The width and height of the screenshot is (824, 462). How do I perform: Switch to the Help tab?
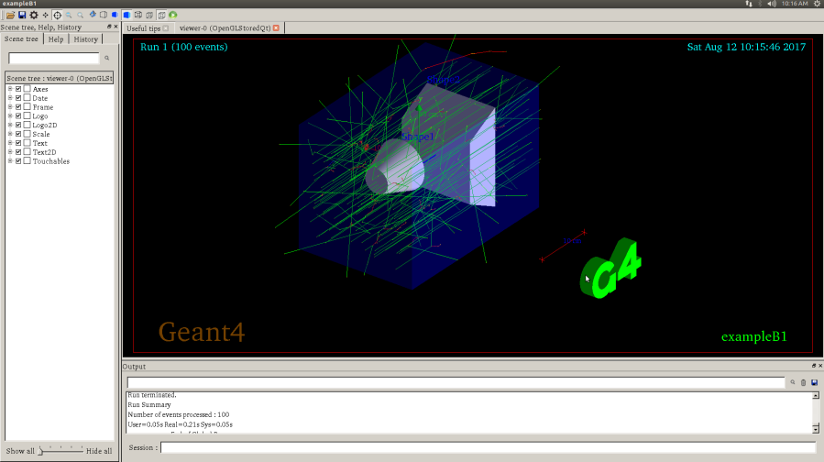tap(56, 39)
